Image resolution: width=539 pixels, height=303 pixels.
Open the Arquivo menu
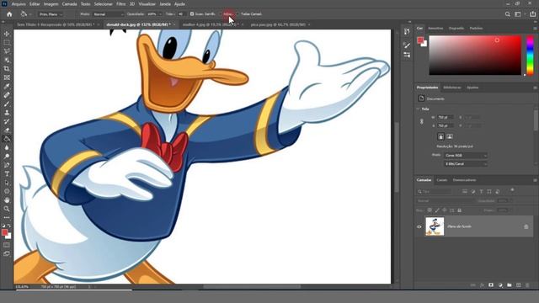tap(19, 4)
